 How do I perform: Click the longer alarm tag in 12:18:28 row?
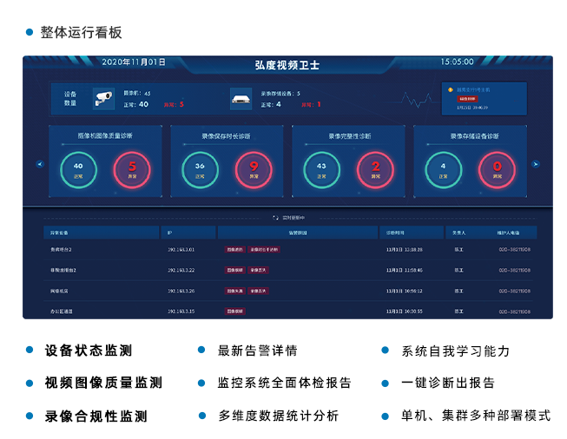tap(264, 250)
